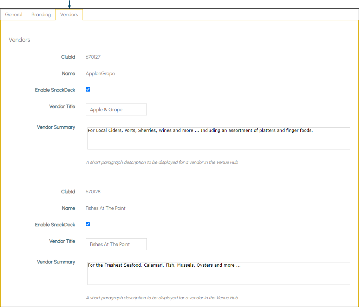Click the Vendors section heading
This screenshot has width=359, height=307.
[x=19, y=40]
